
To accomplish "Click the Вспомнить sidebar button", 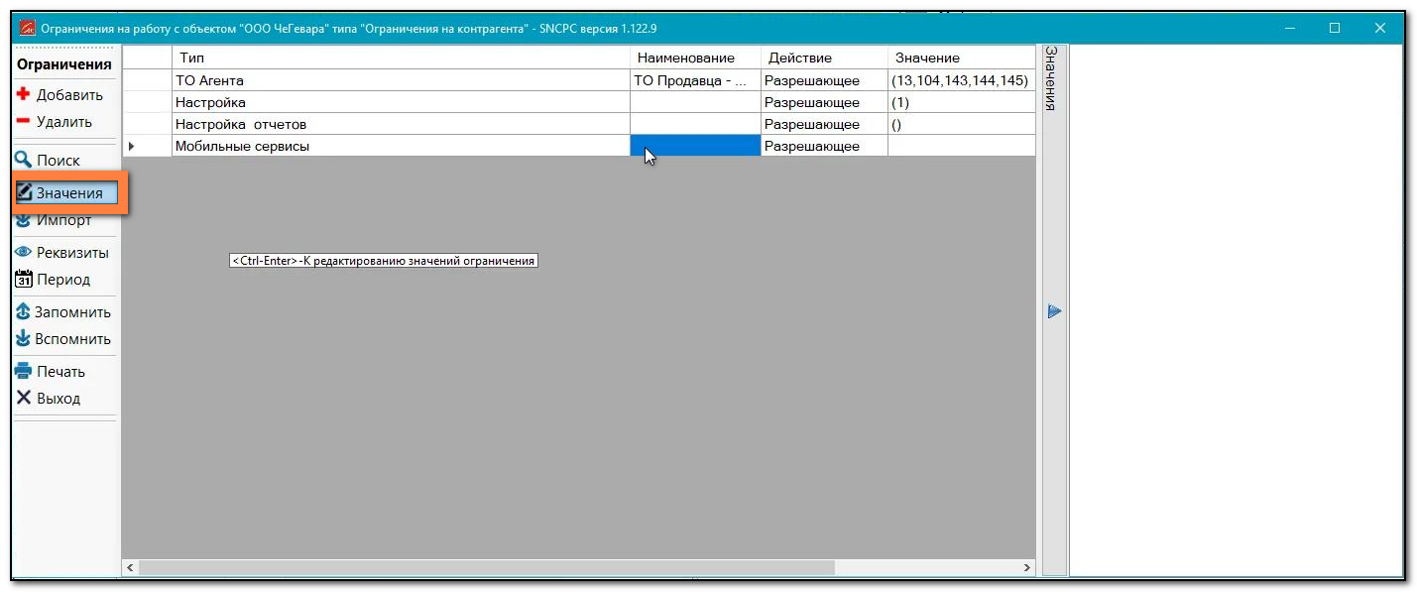I will click(63, 339).
